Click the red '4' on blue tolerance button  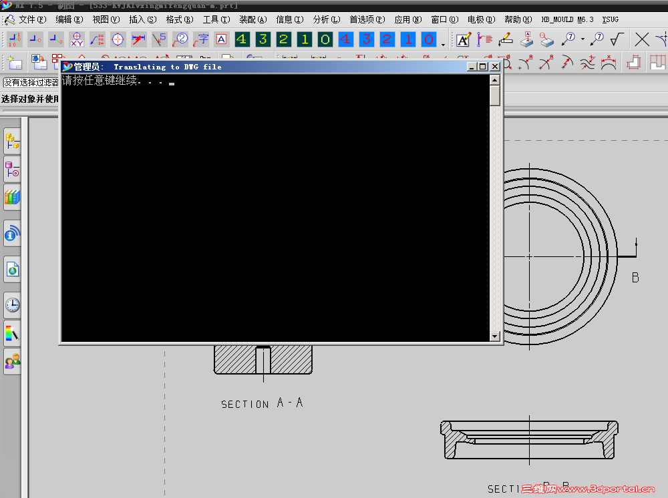[345, 39]
